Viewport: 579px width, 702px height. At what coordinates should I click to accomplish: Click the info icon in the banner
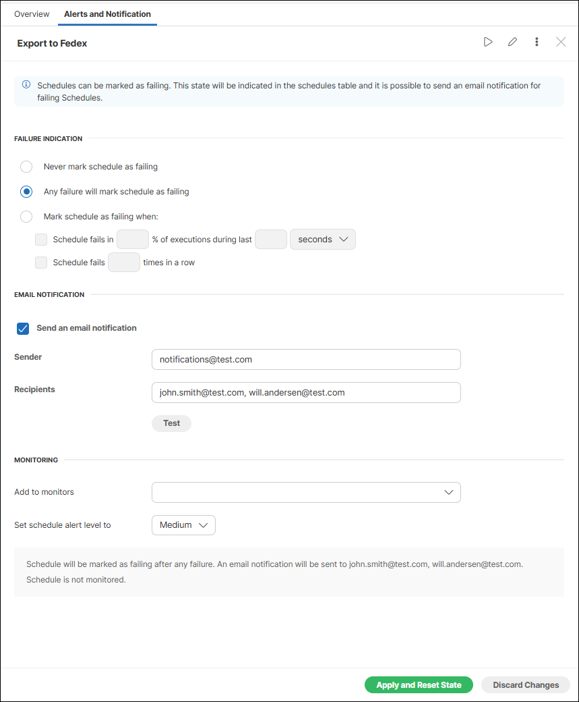[26, 84]
